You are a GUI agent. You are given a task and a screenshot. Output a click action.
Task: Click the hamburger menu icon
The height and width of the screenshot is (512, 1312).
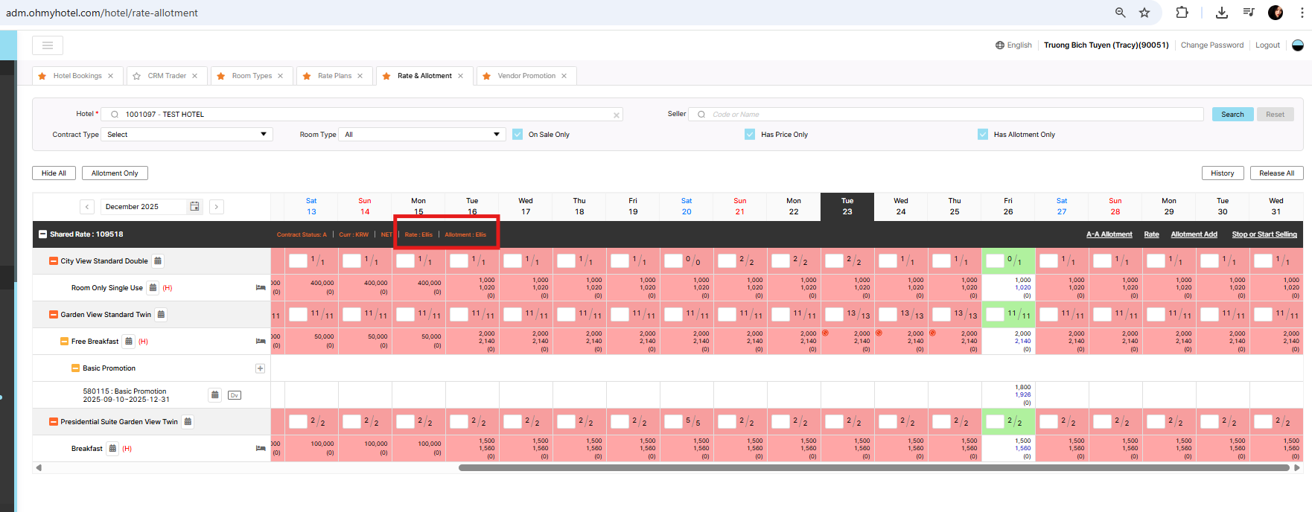tap(48, 45)
